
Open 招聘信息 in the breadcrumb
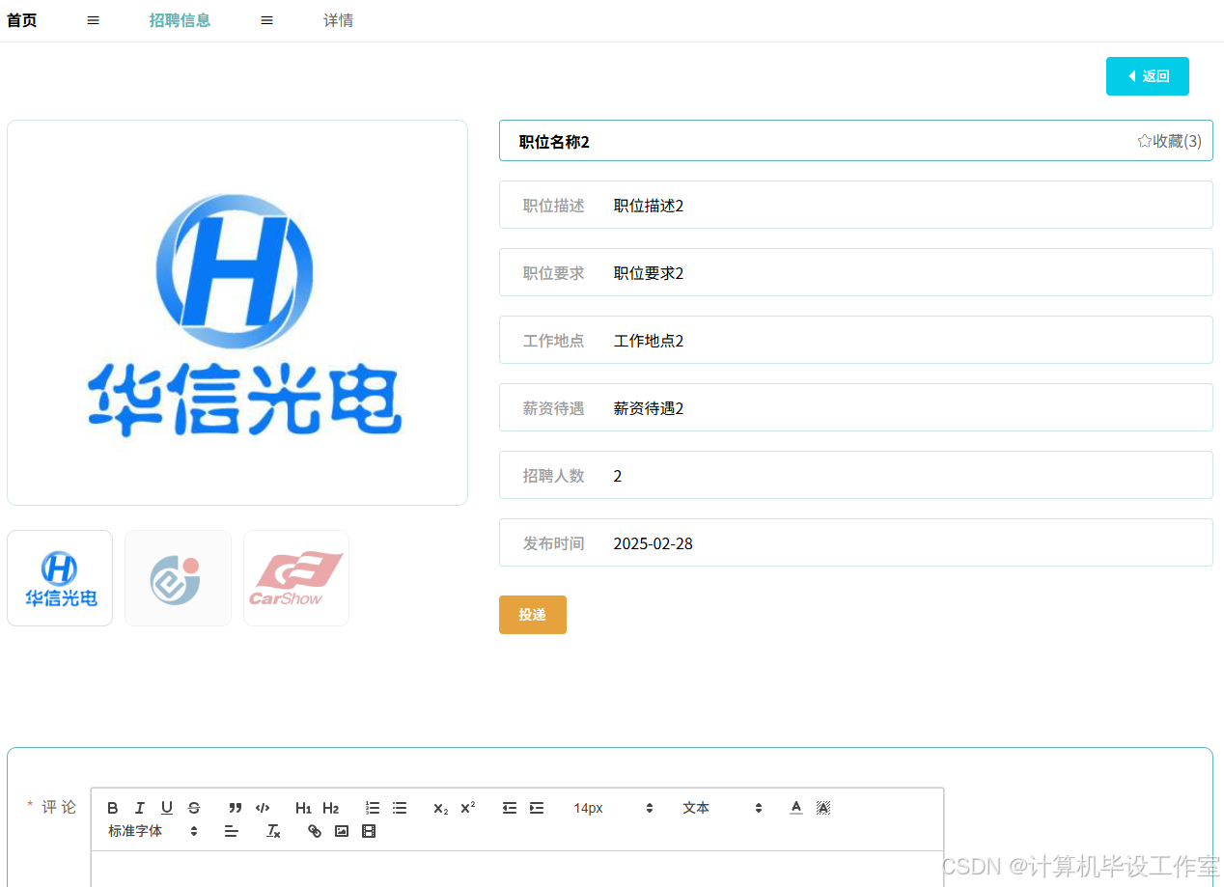(x=180, y=20)
